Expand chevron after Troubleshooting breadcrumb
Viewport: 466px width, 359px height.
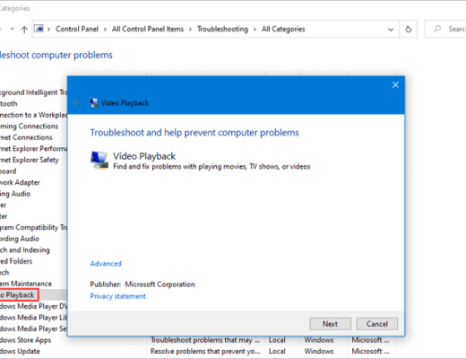pyautogui.click(x=255, y=30)
